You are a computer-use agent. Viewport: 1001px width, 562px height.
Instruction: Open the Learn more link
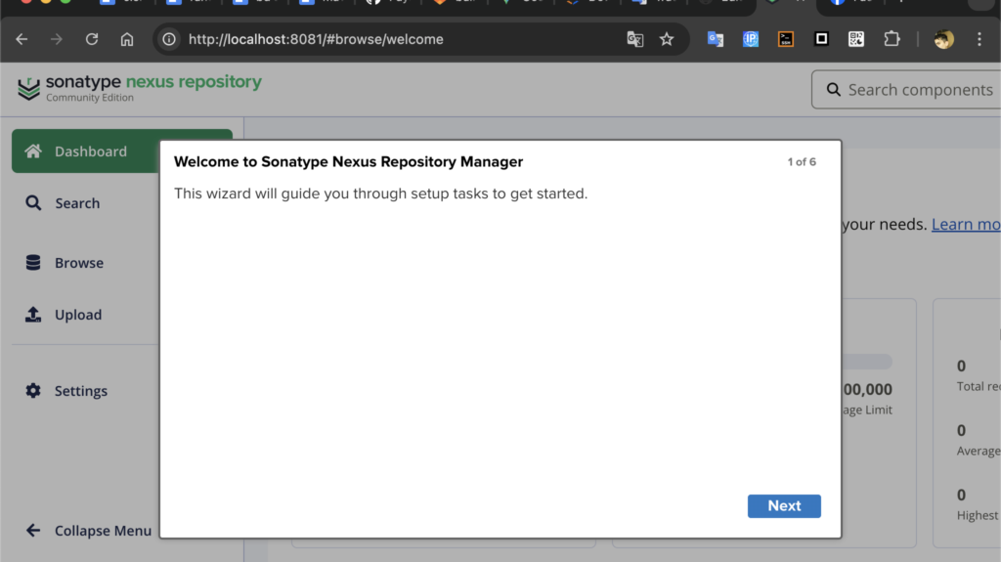pyautogui.click(x=965, y=225)
